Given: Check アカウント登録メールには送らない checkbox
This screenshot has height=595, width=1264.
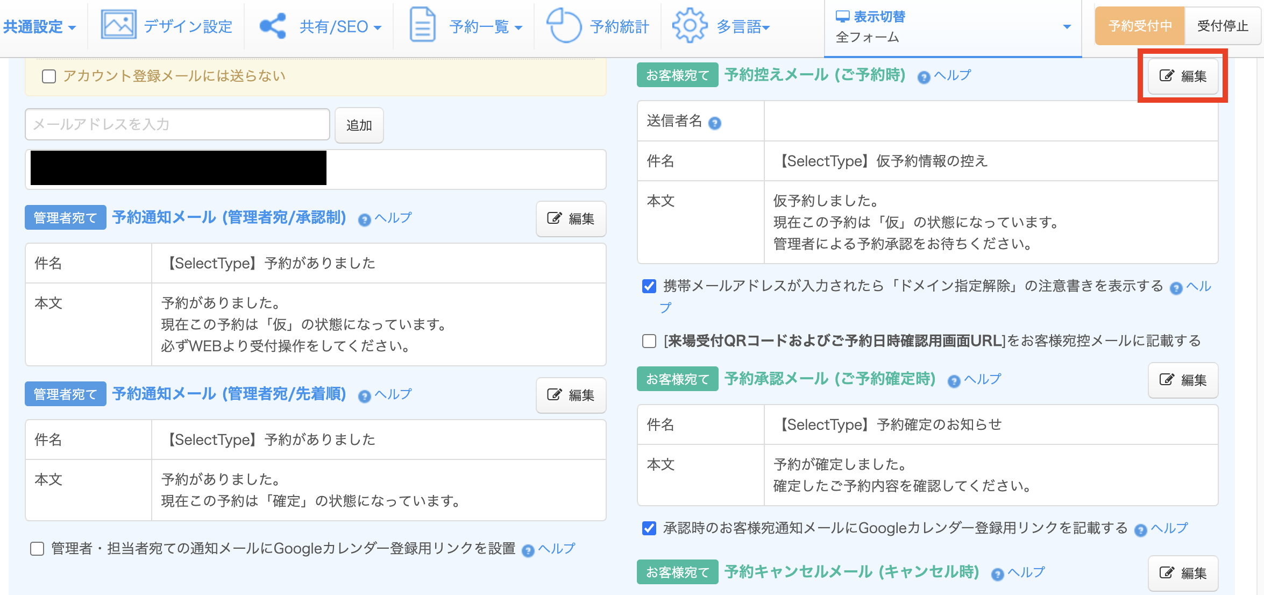Looking at the screenshot, I should coord(49,76).
